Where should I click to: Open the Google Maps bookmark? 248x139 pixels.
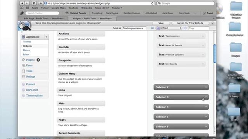[x=59, y=8]
